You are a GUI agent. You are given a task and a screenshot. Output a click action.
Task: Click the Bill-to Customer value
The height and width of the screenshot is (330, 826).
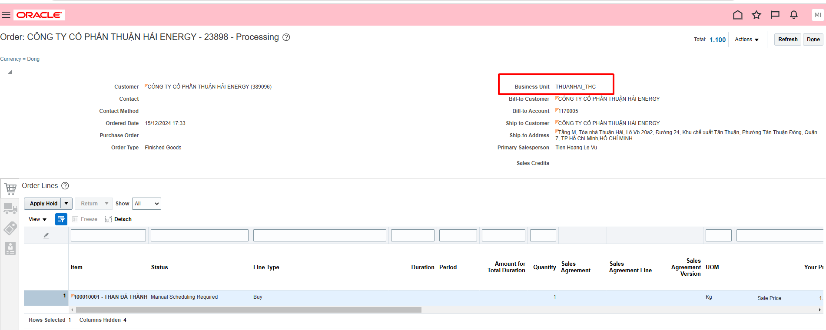pyautogui.click(x=609, y=99)
